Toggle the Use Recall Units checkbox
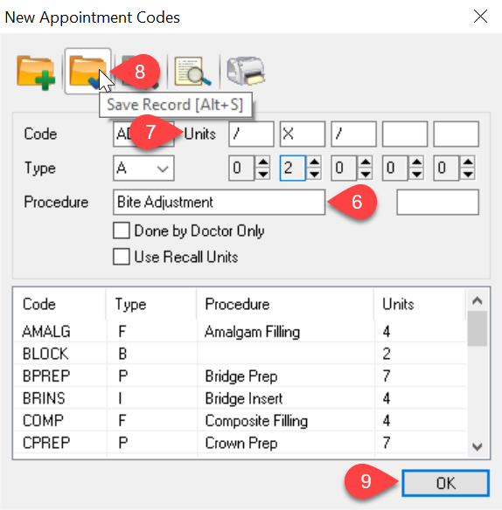Image resolution: width=502 pixels, height=510 pixels. pos(122,257)
